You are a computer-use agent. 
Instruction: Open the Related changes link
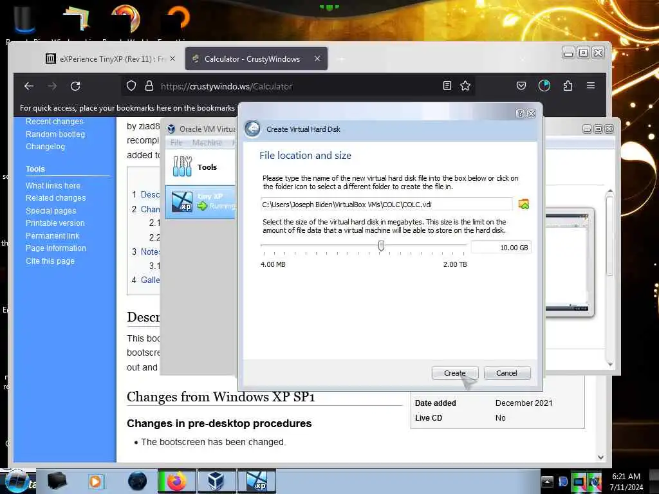(x=55, y=198)
